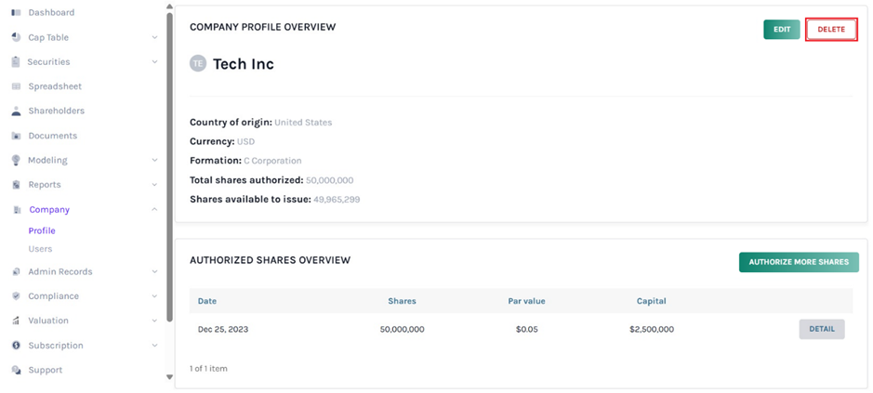The height and width of the screenshot is (393, 873).
Task: Click the Compliance shield icon
Action: click(x=16, y=296)
